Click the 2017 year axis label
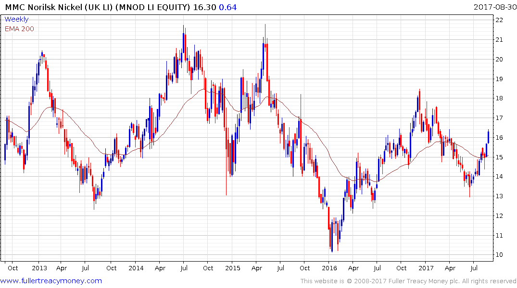 (x=426, y=268)
